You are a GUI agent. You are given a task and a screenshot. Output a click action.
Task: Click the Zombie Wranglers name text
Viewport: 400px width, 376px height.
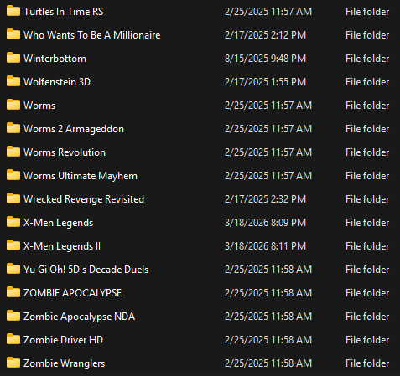pyautogui.click(x=65, y=363)
